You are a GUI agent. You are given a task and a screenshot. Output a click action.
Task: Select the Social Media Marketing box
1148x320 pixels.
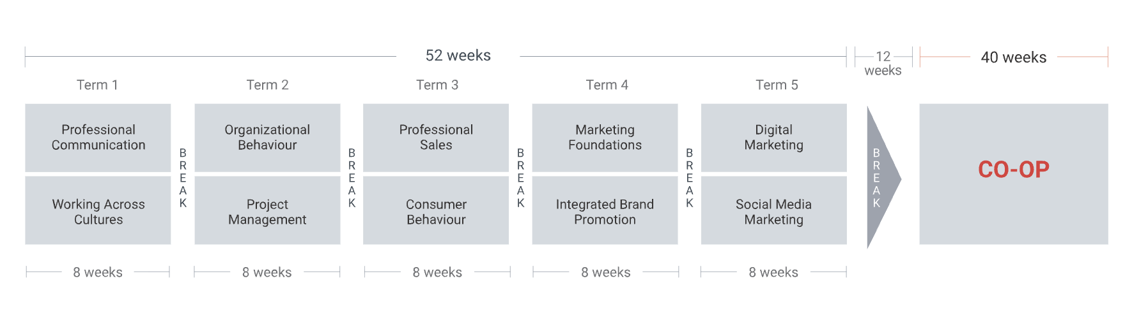click(x=773, y=210)
